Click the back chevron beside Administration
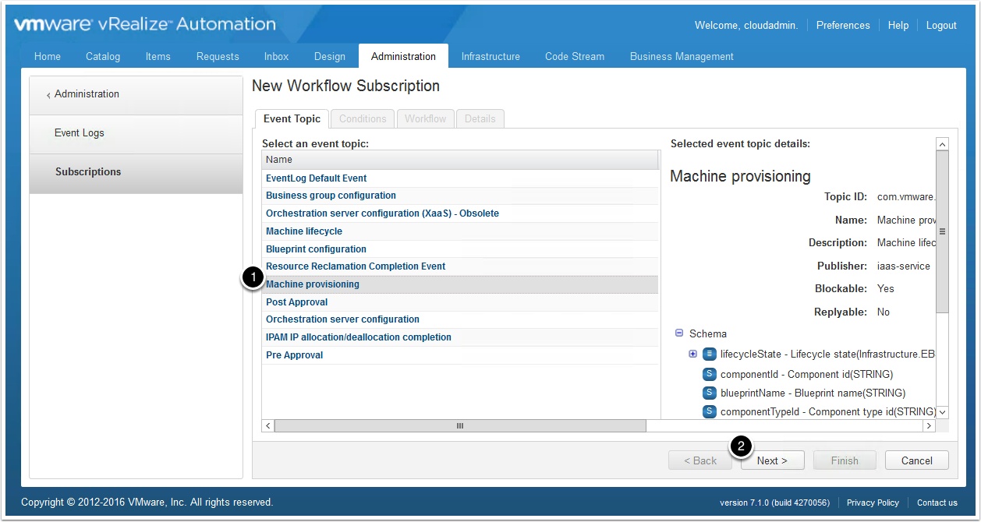This screenshot has height=522, width=981. (x=48, y=95)
